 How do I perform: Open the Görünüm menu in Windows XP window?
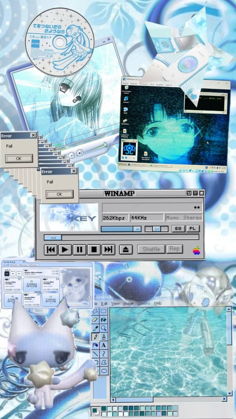[143, 84]
